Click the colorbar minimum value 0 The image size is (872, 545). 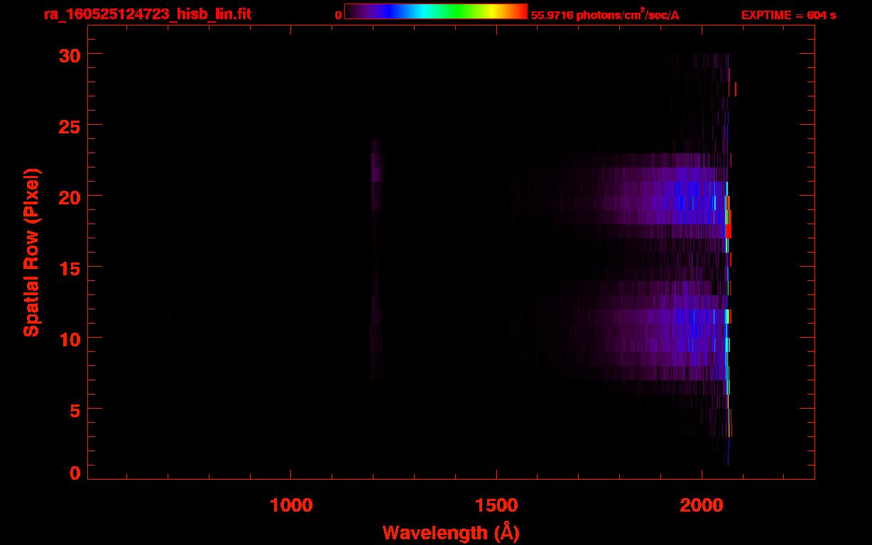click(x=338, y=15)
